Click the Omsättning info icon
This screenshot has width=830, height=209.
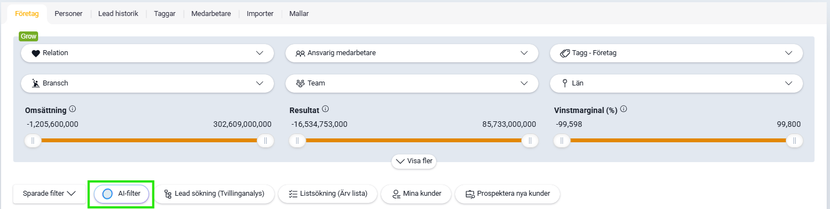point(72,109)
